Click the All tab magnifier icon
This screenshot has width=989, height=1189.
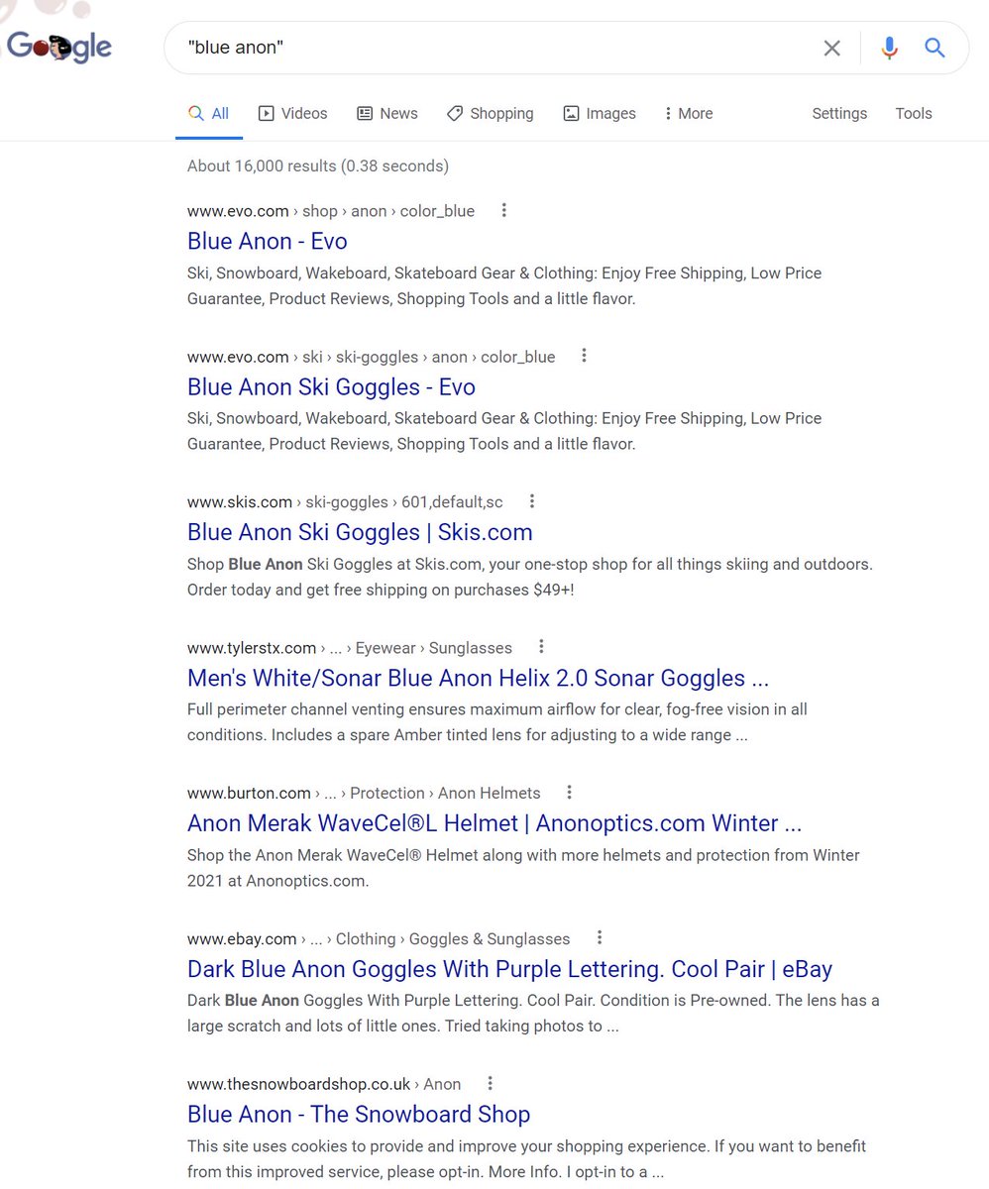pos(196,113)
